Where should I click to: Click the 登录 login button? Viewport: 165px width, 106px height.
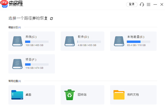[x=132, y=4]
